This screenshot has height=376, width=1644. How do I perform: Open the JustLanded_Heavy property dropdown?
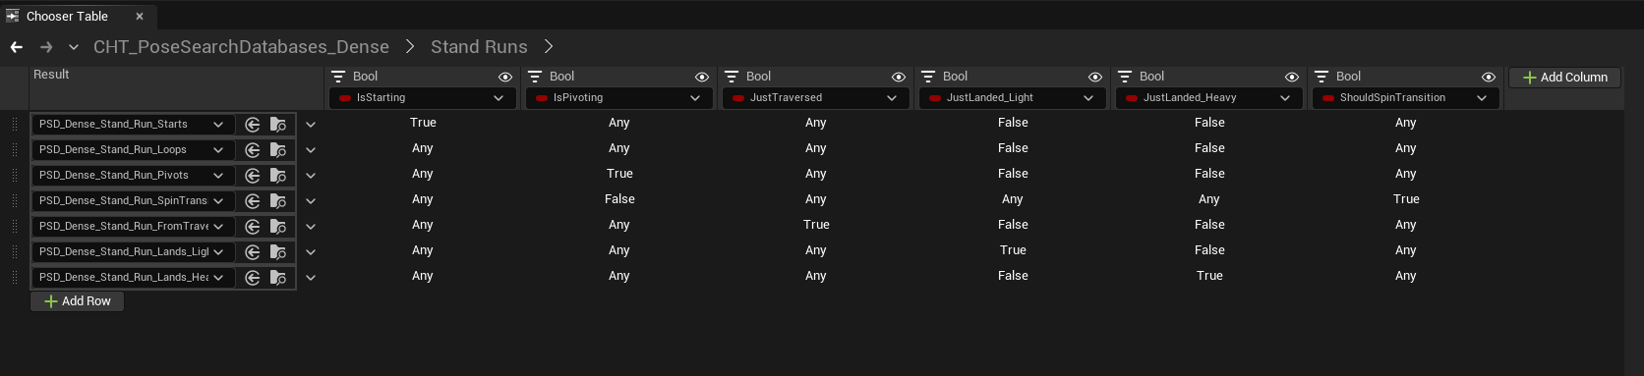pyautogui.click(x=1209, y=98)
